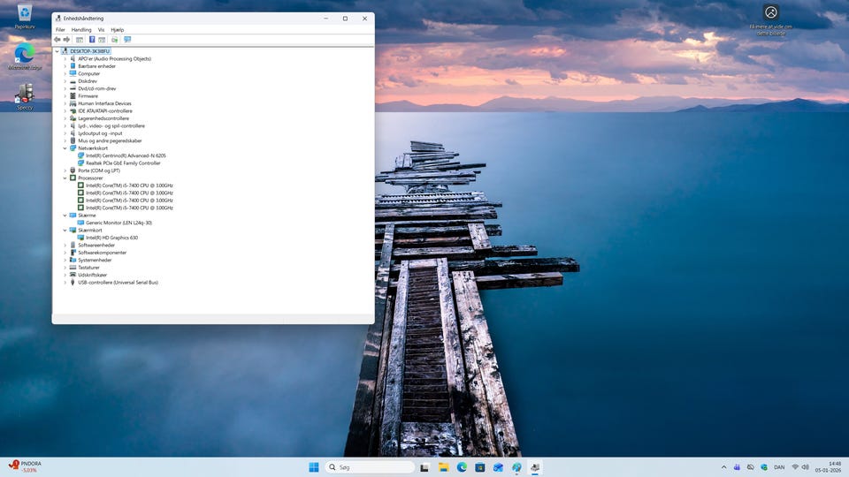Screen dimensions: 849x477
Task: Click the taskbar Søg search field
Action: tap(371, 467)
